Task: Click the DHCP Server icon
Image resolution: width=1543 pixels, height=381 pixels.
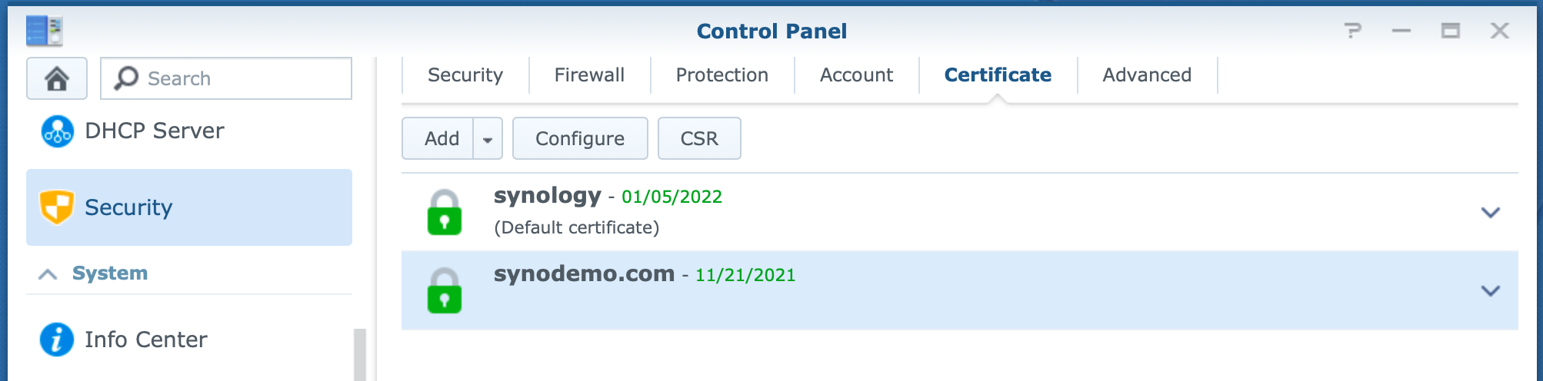Action: pyautogui.click(x=58, y=131)
